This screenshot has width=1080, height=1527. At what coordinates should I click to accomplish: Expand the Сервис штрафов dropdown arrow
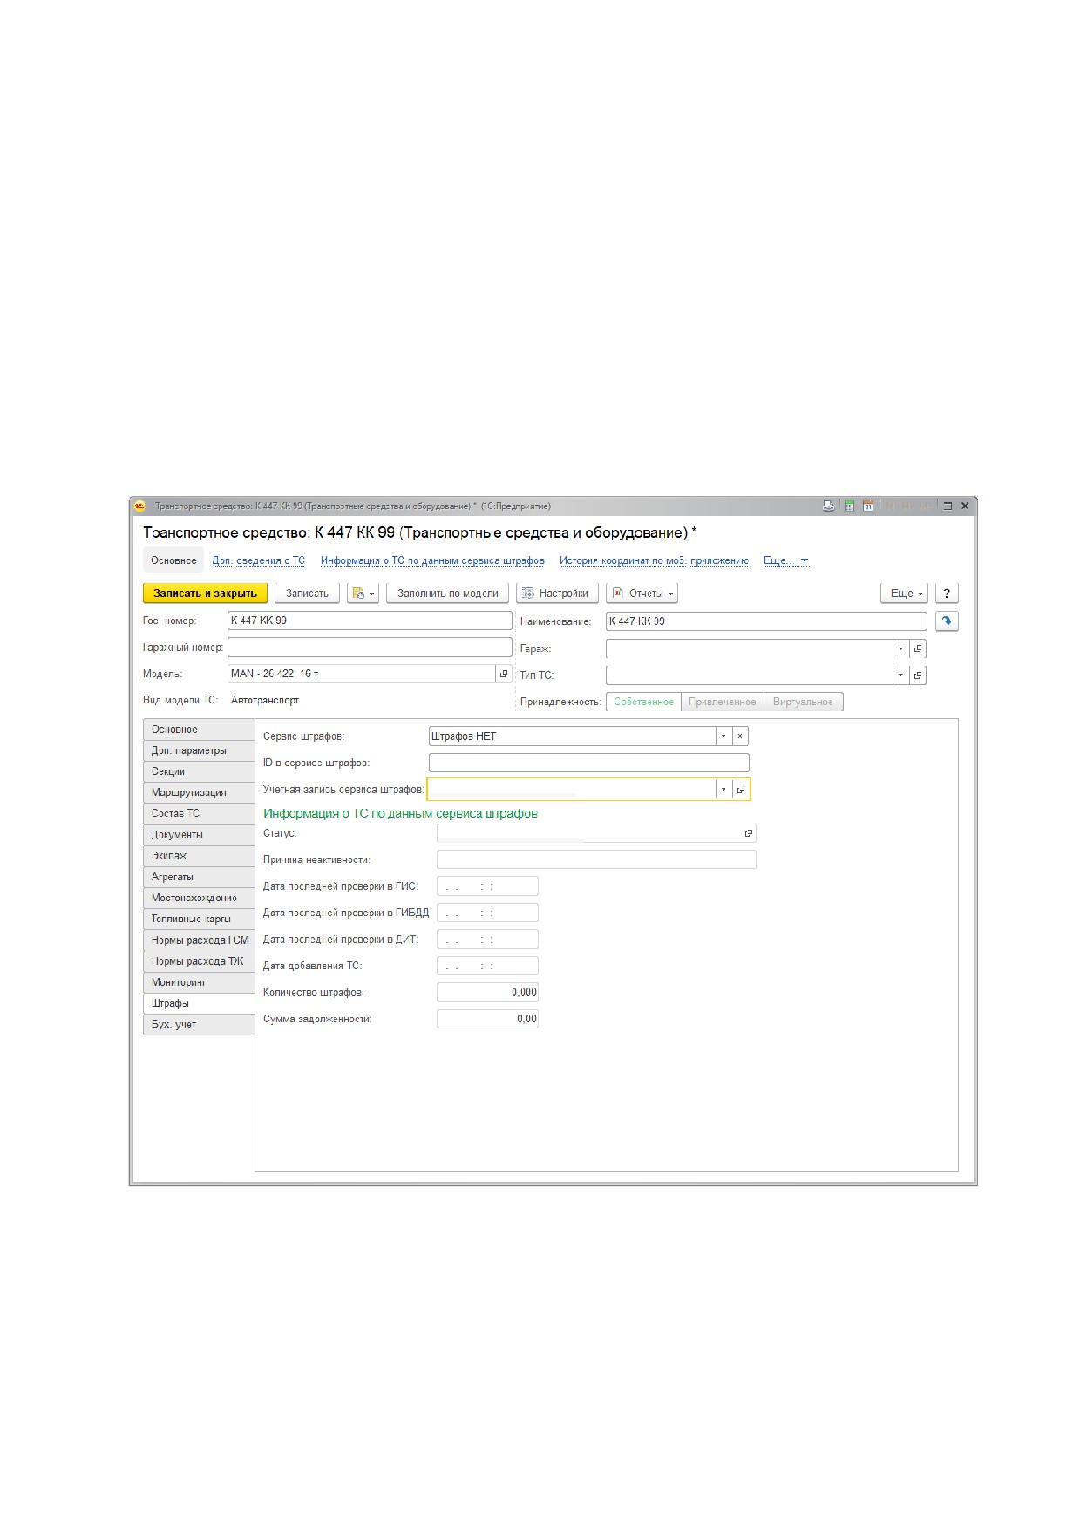pos(723,736)
